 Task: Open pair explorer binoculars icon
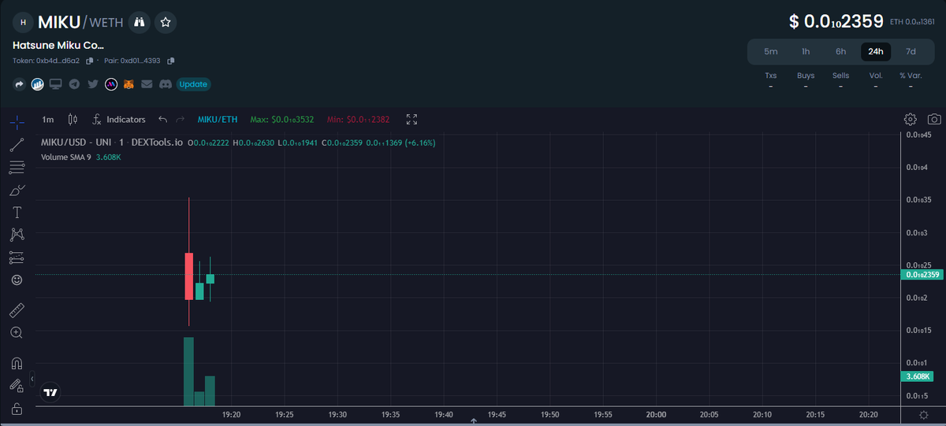140,22
